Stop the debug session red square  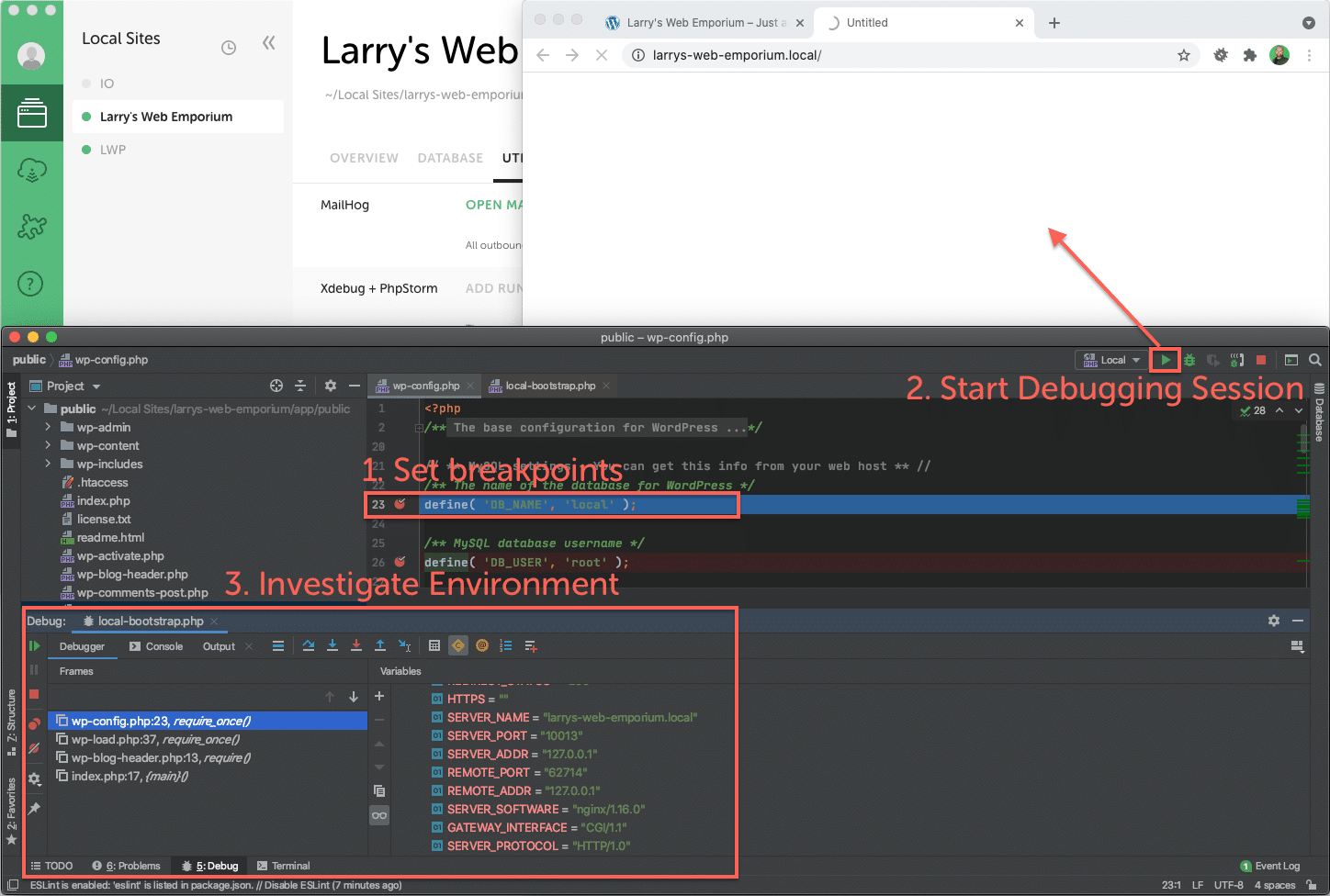(34, 694)
